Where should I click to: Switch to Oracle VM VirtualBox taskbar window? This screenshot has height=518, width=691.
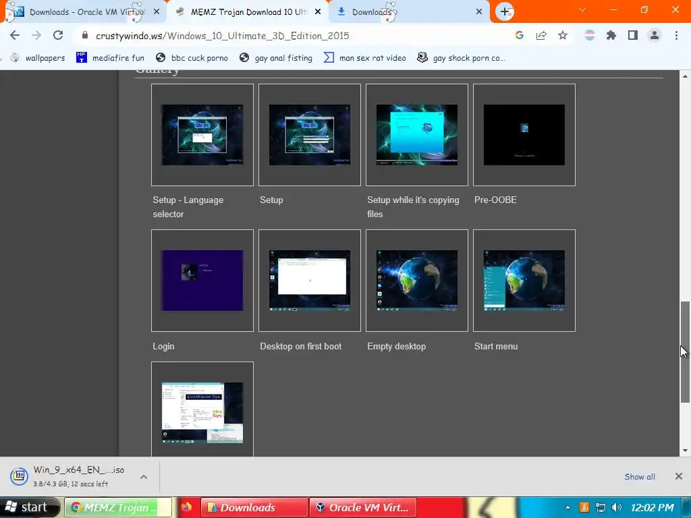pyautogui.click(x=363, y=507)
